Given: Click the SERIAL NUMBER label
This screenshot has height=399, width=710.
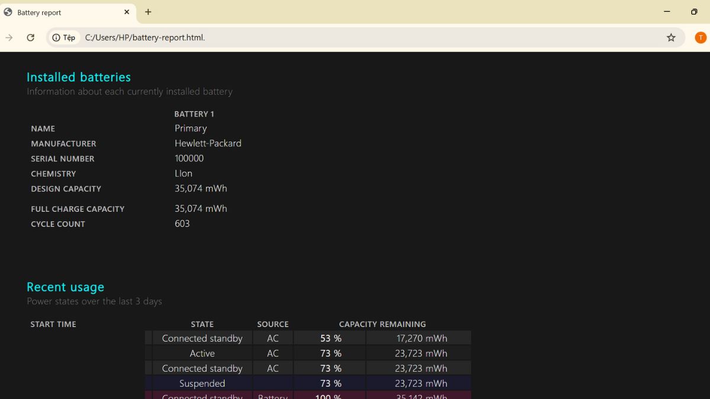Looking at the screenshot, I should 62,158.
